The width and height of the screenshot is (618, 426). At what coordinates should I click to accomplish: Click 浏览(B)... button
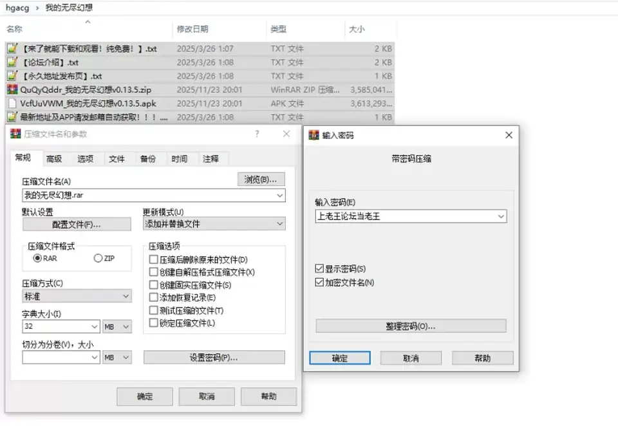(261, 180)
